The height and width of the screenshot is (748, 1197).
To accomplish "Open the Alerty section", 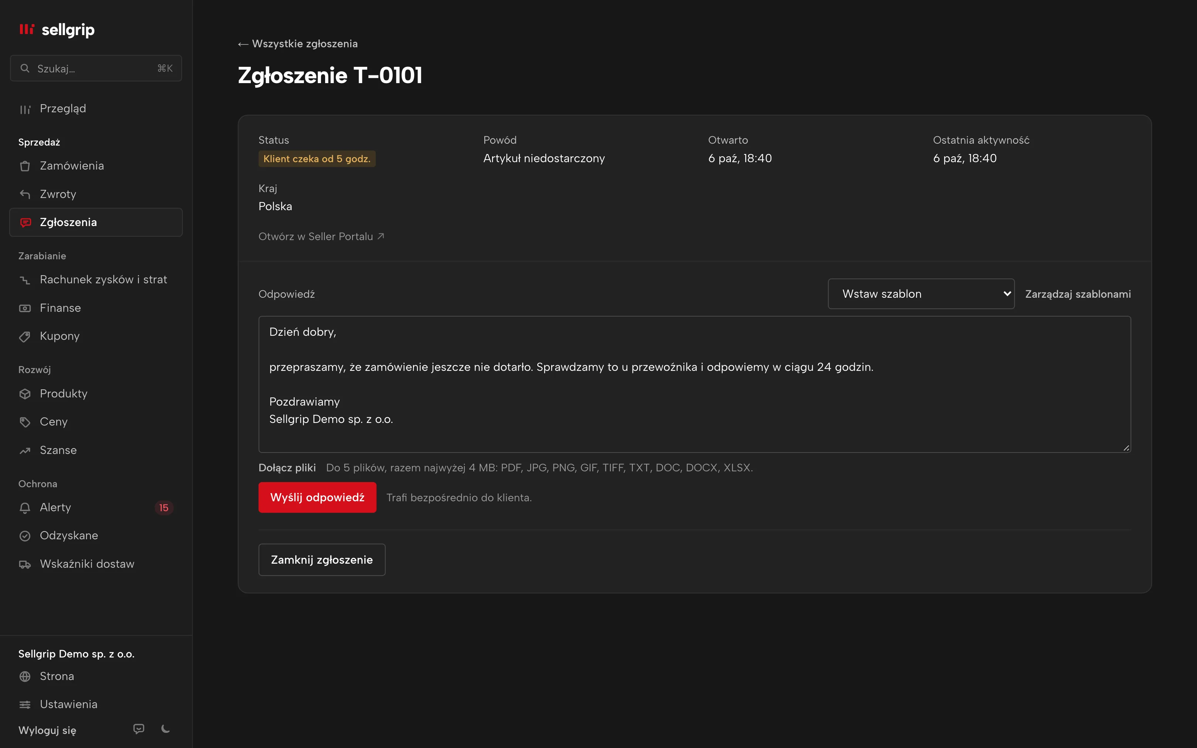I will (96, 508).
